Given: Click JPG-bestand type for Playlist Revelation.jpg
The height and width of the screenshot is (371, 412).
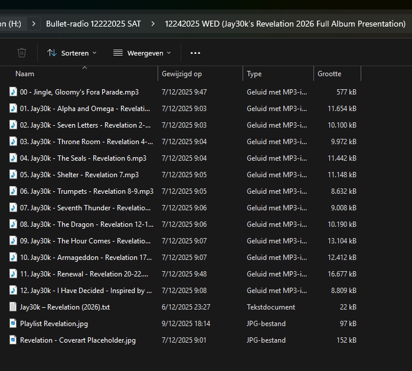Looking at the screenshot, I should [266, 324].
